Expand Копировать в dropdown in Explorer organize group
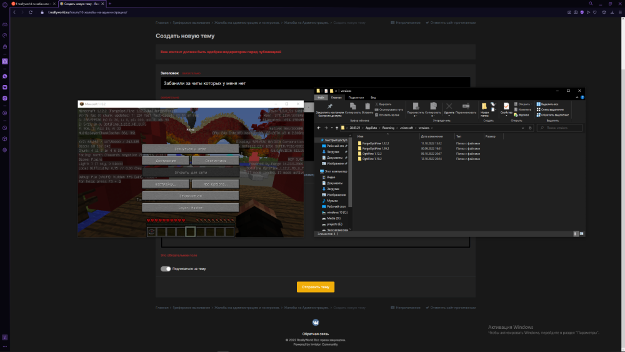Screen dimensions: 625x352 (433, 116)
